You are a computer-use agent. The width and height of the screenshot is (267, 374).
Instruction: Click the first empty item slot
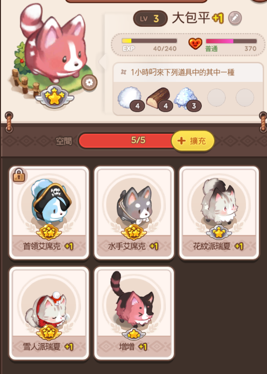[216, 97]
